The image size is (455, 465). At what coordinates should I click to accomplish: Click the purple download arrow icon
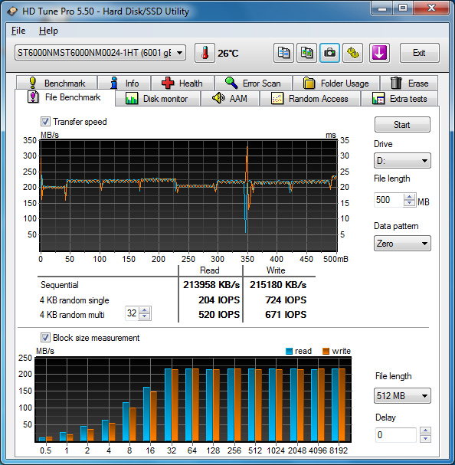tap(379, 53)
